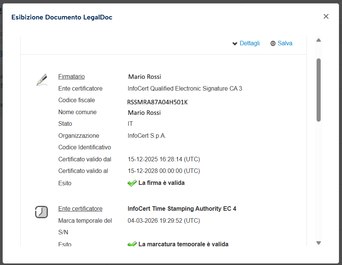Click the circular download icon beside Salva

(273, 43)
